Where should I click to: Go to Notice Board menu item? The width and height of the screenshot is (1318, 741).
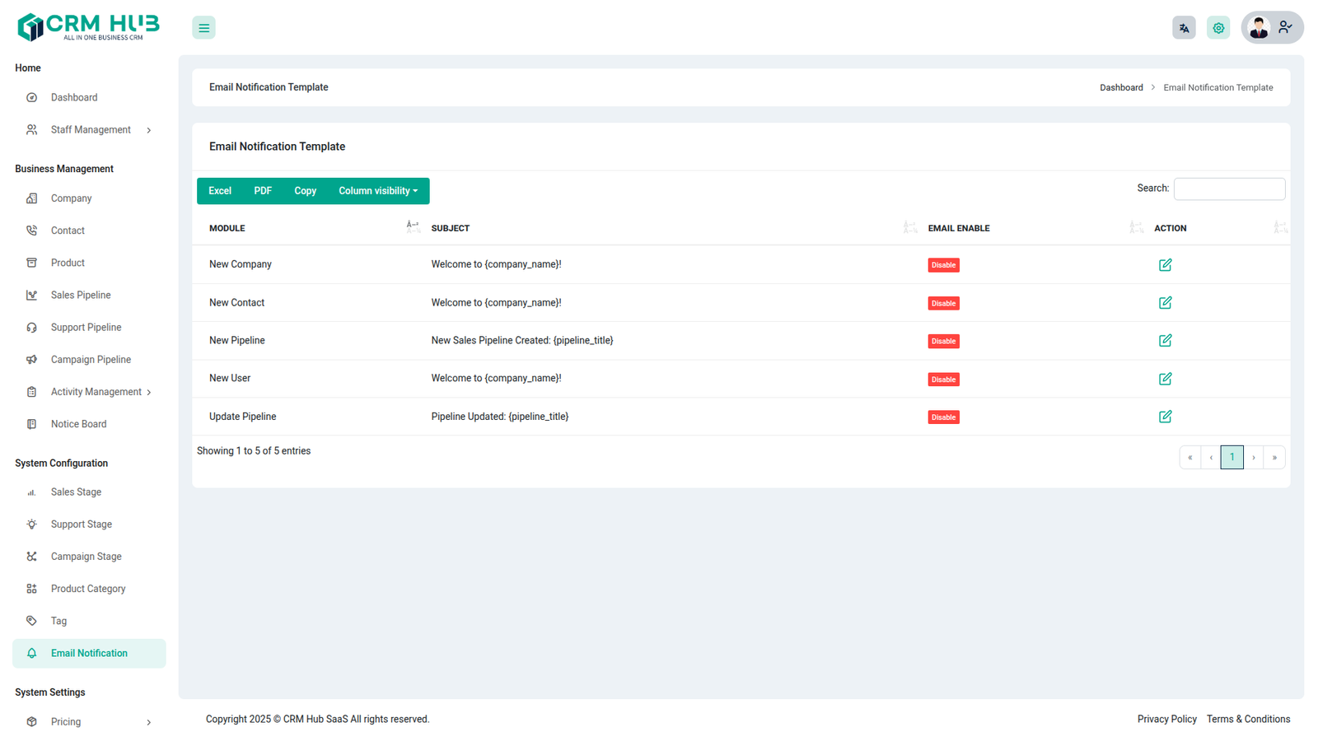[78, 424]
